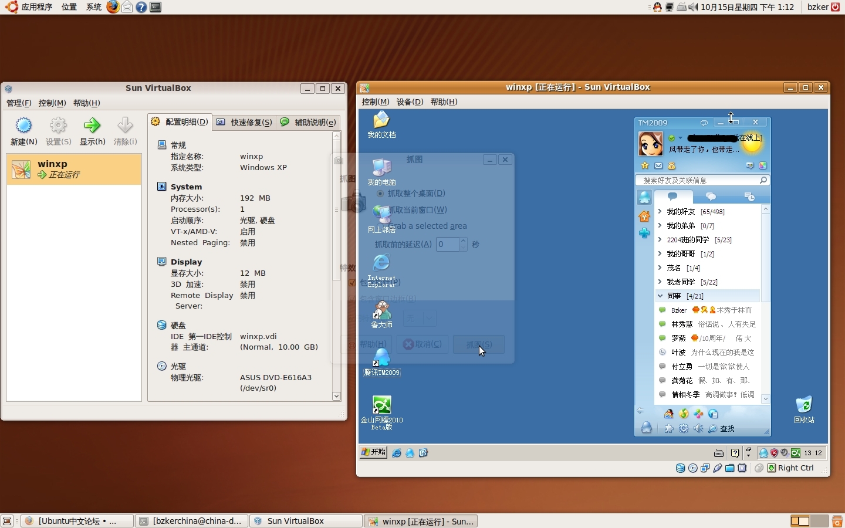Image resolution: width=845 pixels, height=528 pixels.
Task: Open 设备(D) menu in winxp window
Action: (x=410, y=102)
